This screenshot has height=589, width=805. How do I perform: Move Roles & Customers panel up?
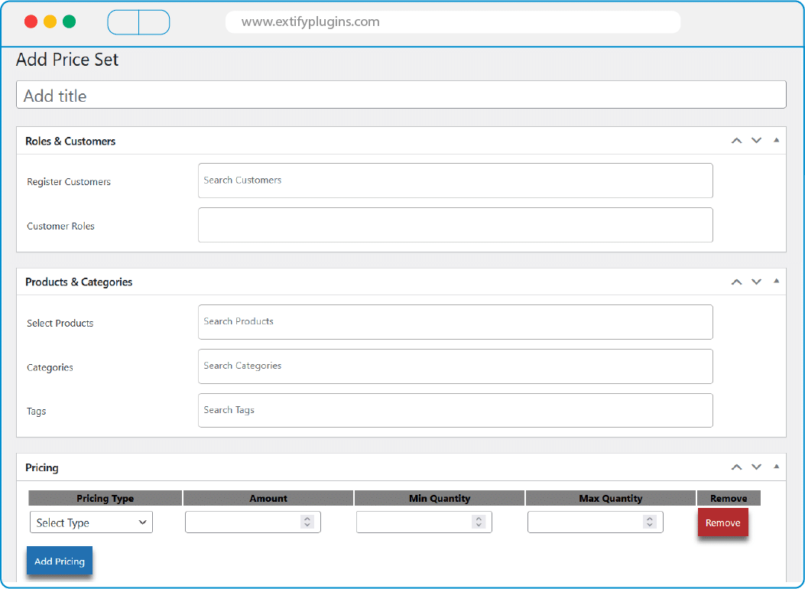[x=736, y=141]
